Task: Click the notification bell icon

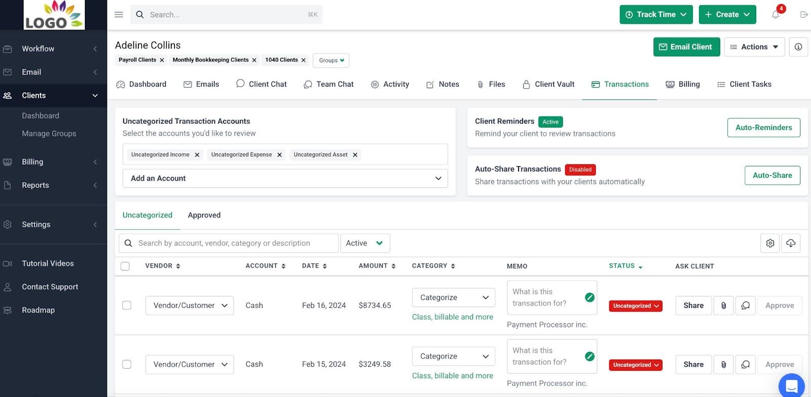Action: point(775,15)
